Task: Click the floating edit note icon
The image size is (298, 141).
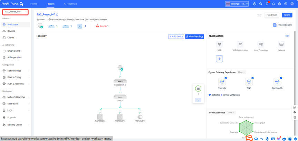Action: (x=295, y=112)
